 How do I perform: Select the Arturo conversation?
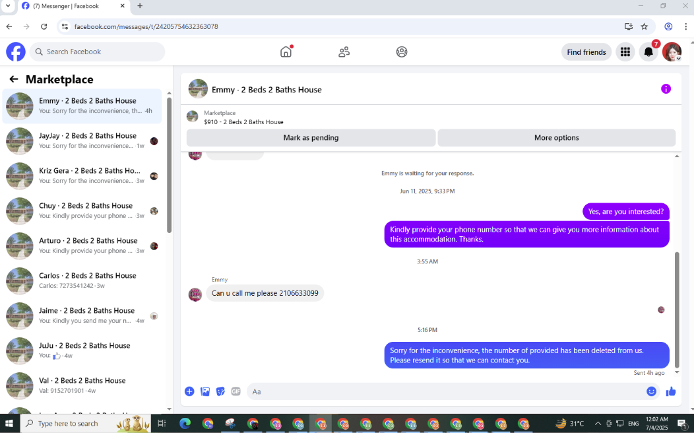(82, 246)
